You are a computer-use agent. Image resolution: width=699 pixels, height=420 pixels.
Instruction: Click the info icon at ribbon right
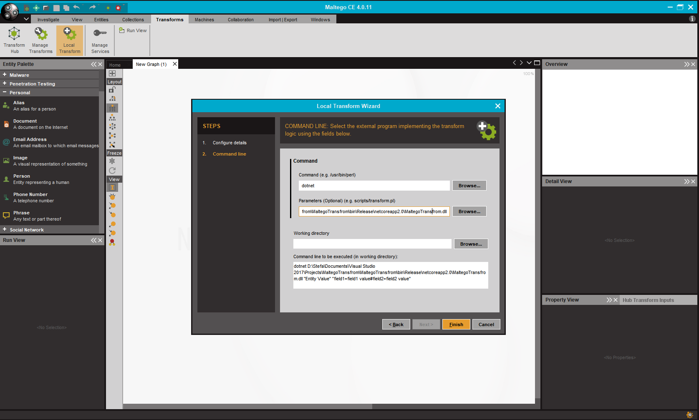click(692, 19)
